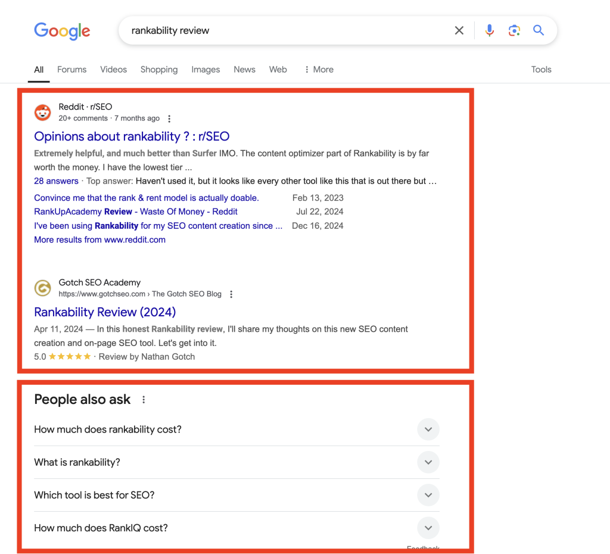Click the Reddit favicon icon

43,112
